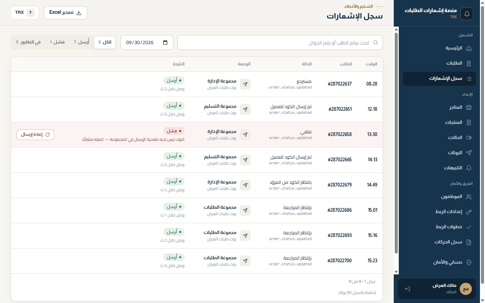Viewport: 485px width, 303px height.
Task: Export the log with تصدير Excel button
Action: 65,13
